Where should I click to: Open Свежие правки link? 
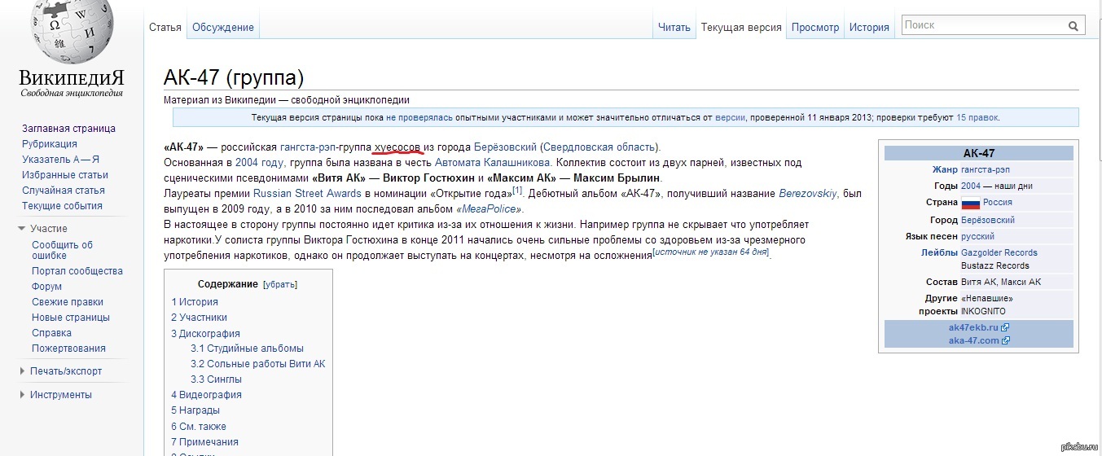coord(68,302)
